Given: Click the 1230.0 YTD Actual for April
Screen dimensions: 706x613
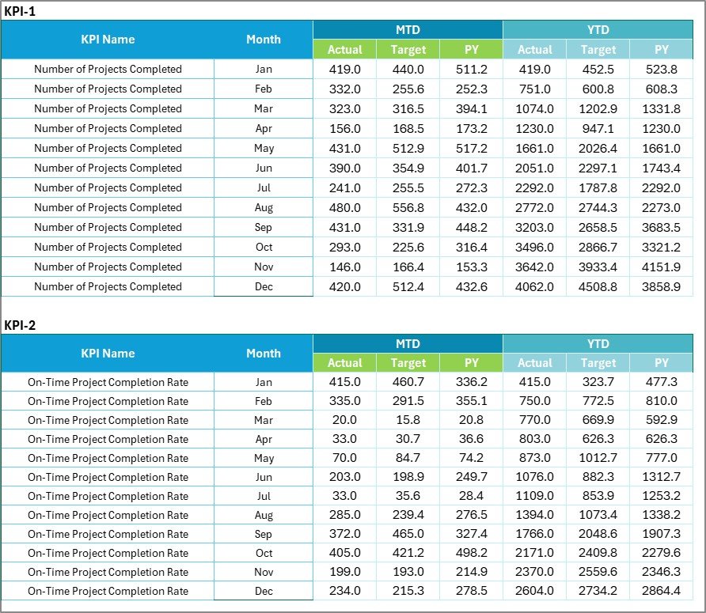Looking at the screenshot, I should click(535, 128).
